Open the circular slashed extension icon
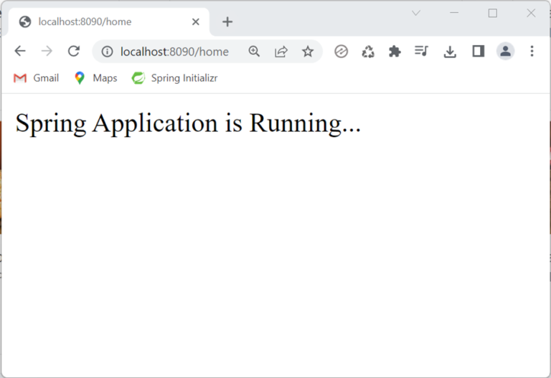 click(x=341, y=52)
